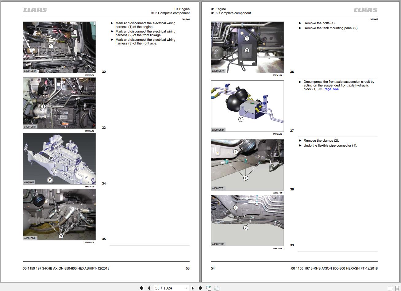Click the 3D engine render figure 34
Viewport: 401px width, 291px height.
(x=59, y=159)
